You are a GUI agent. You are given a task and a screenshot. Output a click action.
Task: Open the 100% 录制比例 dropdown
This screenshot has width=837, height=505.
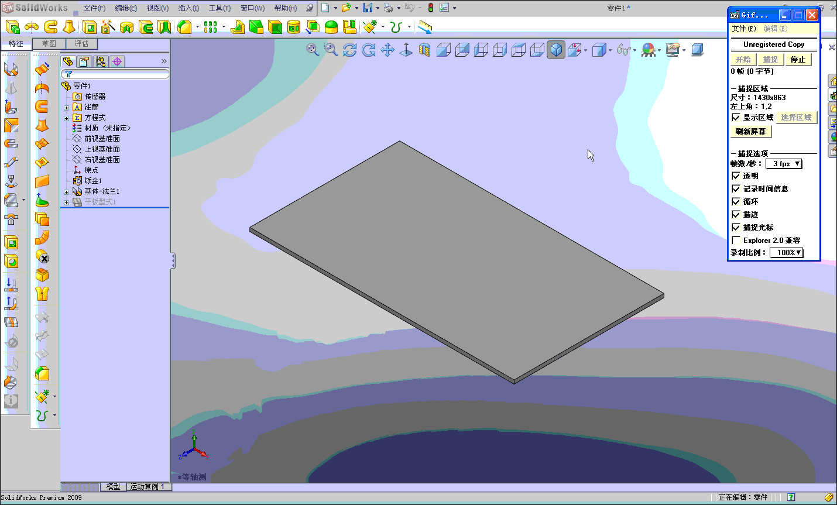(x=786, y=253)
